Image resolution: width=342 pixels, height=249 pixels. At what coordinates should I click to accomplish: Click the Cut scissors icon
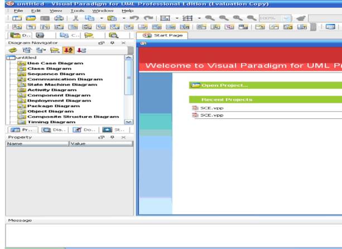pyautogui.click(x=76, y=18)
